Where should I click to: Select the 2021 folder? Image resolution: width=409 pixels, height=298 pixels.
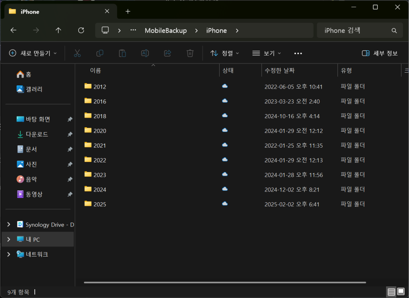[x=95, y=145]
